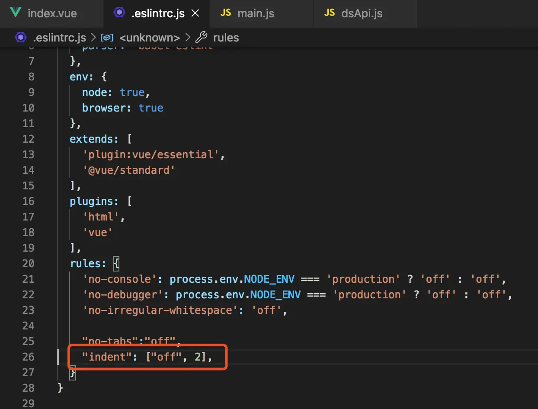Click 'no-console' rule string
This screenshot has width=538, height=409.
[119, 279]
